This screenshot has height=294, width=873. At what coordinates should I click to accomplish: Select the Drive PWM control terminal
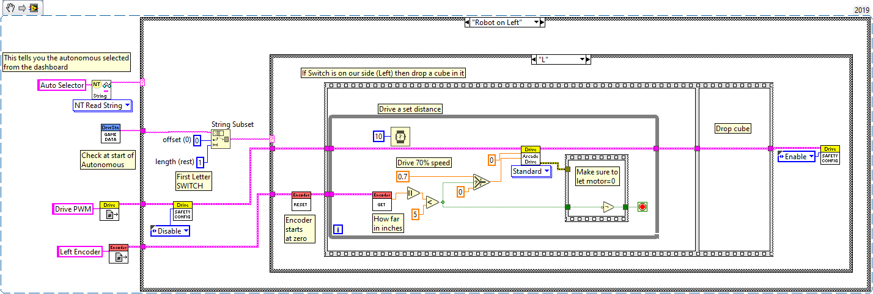[72, 209]
